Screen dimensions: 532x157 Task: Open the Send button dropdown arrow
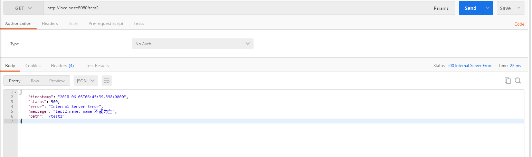coord(488,8)
